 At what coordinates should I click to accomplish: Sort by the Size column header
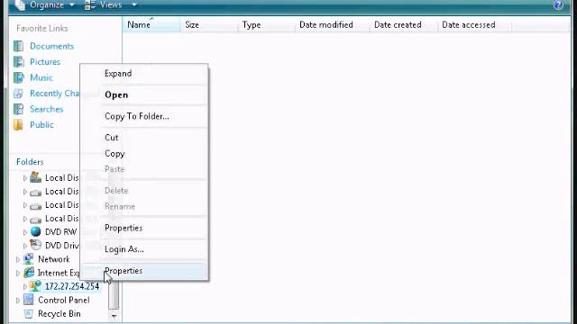[x=209, y=24]
